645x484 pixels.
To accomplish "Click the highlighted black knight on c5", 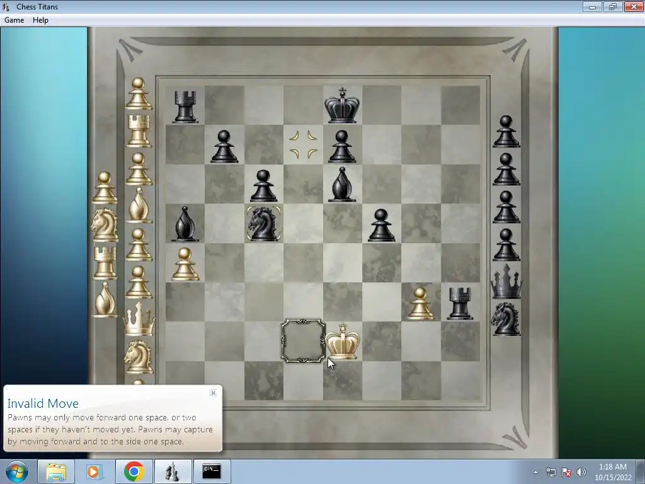I will point(264,224).
